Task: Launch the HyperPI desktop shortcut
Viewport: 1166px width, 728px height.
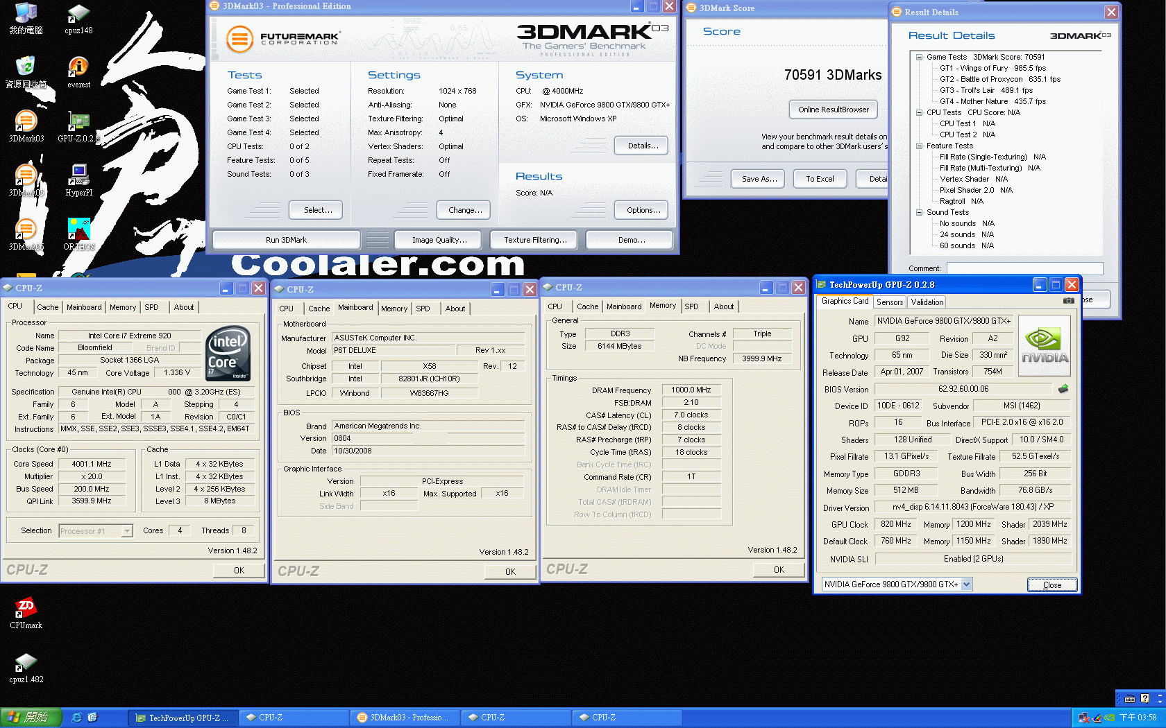Action: tap(78, 180)
